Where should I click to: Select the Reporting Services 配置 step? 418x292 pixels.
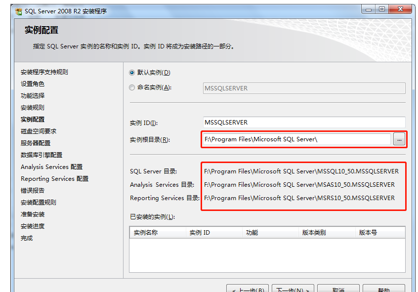(55, 179)
